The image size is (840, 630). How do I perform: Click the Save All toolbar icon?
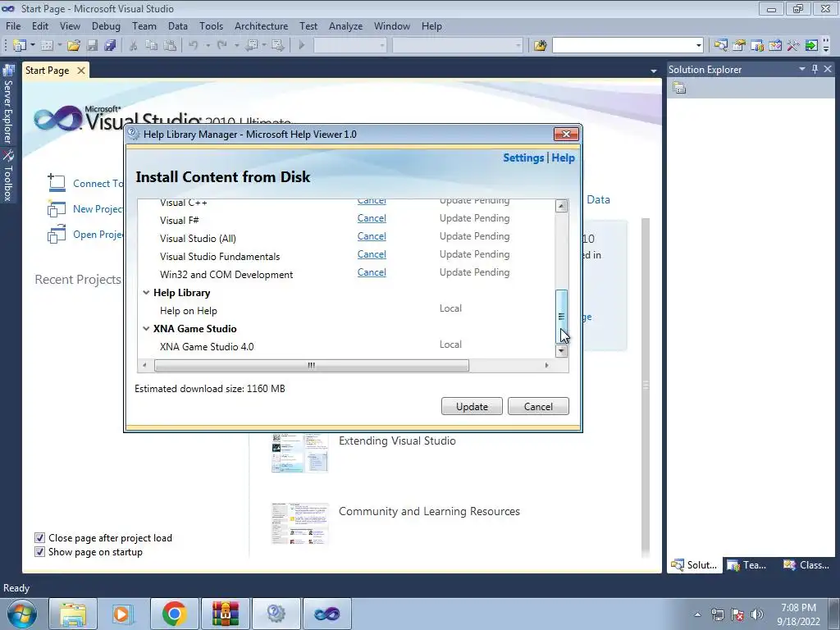click(111, 46)
